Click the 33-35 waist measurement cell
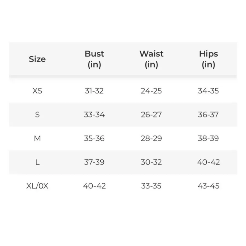 coord(151,186)
